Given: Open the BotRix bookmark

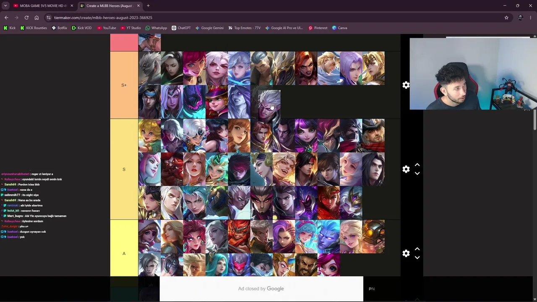Looking at the screenshot, I should pyautogui.click(x=59, y=28).
